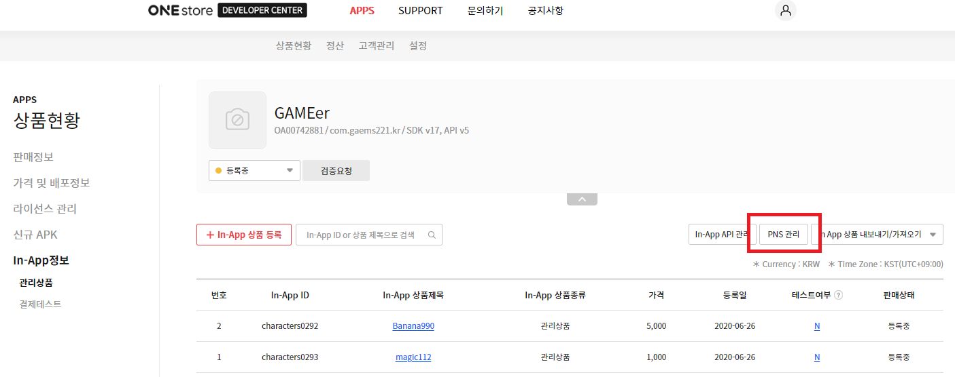Click the In-App ID search field
Image resolution: width=955 pixels, height=377 pixels.
[x=360, y=235]
